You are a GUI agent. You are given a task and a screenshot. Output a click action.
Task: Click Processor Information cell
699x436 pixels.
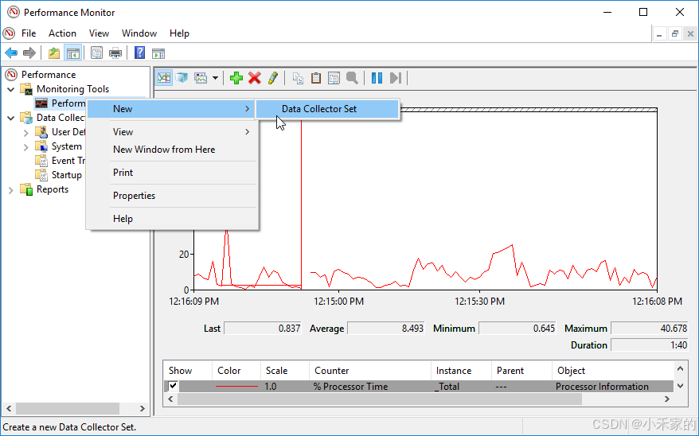click(x=602, y=387)
